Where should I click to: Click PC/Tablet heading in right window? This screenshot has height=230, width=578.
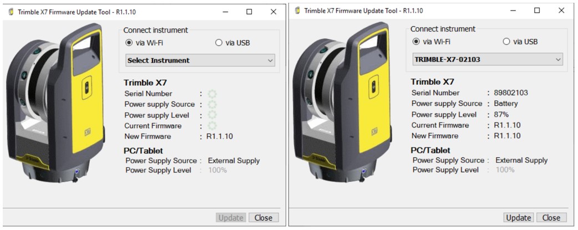[x=430, y=150]
